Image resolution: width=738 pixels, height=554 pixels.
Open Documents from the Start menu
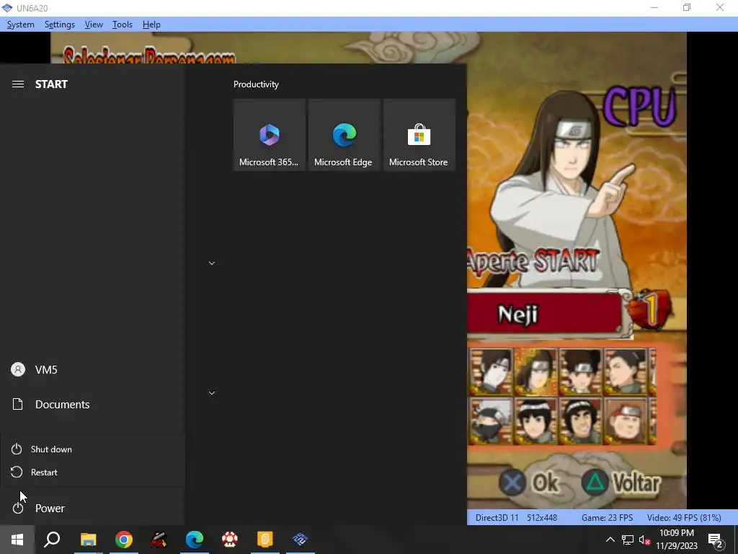click(x=92, y=404)
